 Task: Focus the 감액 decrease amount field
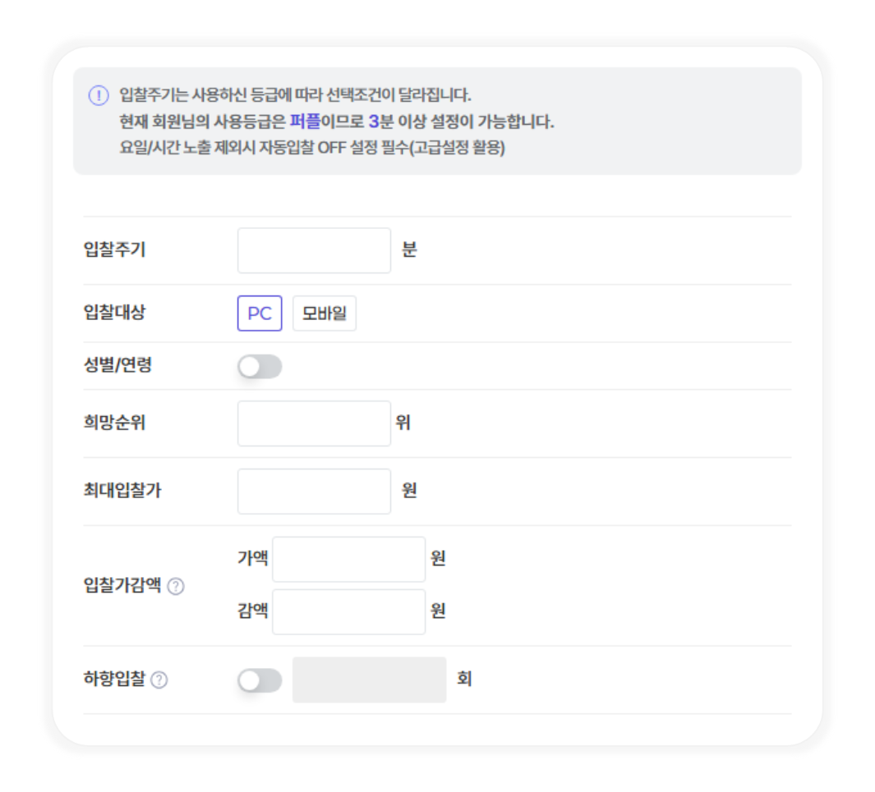click(349, 611)
